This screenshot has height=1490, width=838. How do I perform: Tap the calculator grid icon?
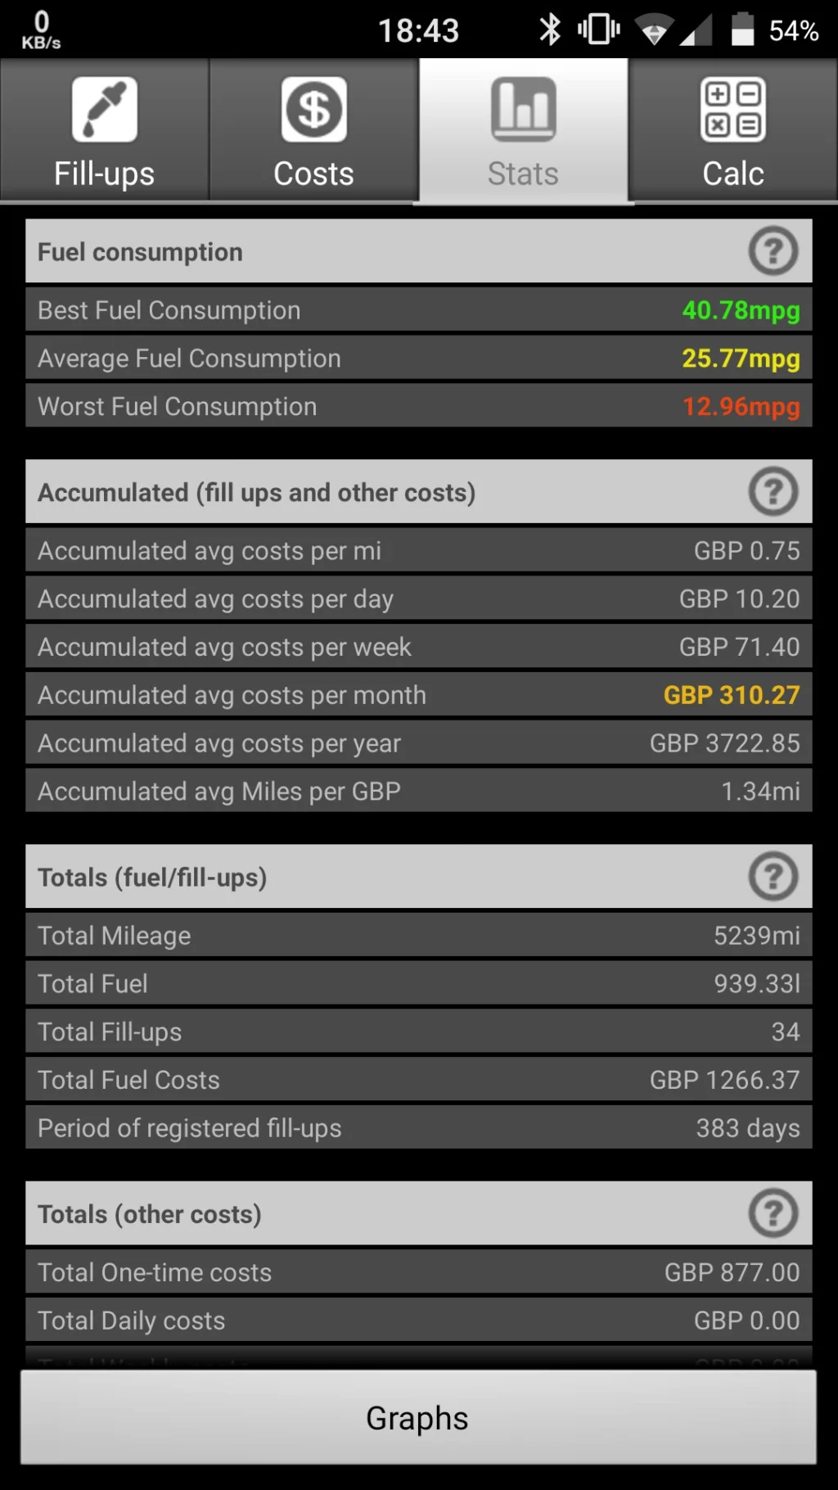pyautogui.click(x=733, y=110)
